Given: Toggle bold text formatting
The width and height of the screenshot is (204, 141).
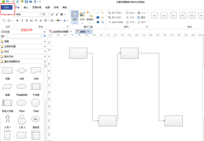Looking at the screenshot, I should pyautogui.click(x=17, y=21).
